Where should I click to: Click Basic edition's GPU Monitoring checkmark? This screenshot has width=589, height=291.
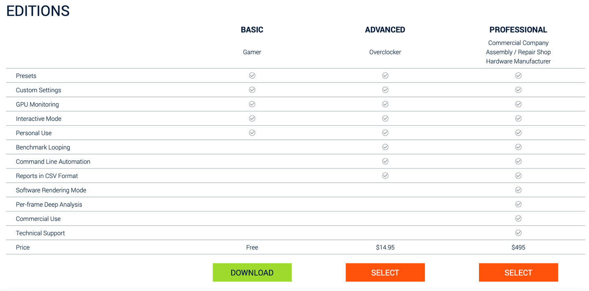(x=252, y=104)
